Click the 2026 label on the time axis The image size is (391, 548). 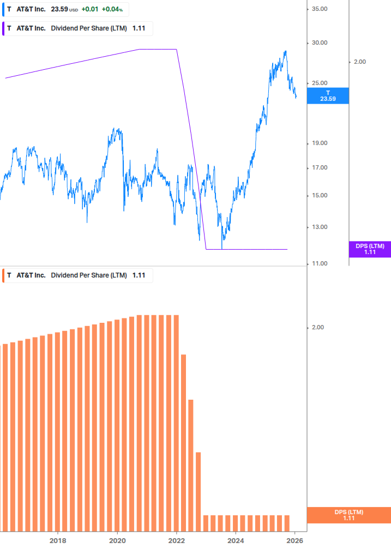[295, 540]
